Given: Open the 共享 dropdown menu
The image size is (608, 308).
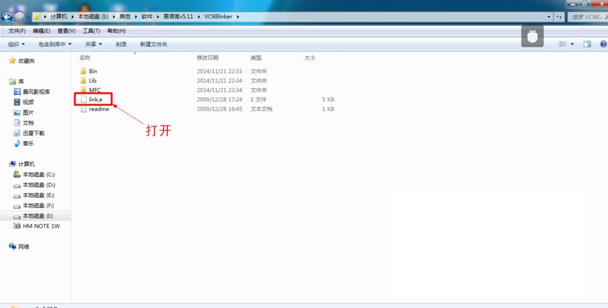Looking at the screenshot, I should (93, 44).
